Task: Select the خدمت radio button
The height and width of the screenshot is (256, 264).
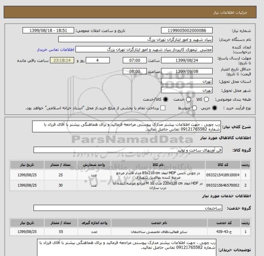Action: (x=188, y=99)
